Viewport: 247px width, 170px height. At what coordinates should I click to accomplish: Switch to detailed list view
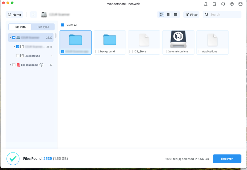click(169, 15)
